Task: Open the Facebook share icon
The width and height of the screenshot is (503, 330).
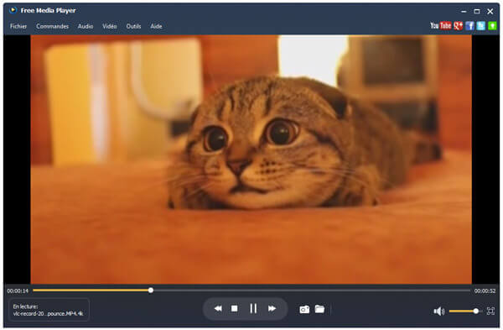Action: click(x=469, y=26)
